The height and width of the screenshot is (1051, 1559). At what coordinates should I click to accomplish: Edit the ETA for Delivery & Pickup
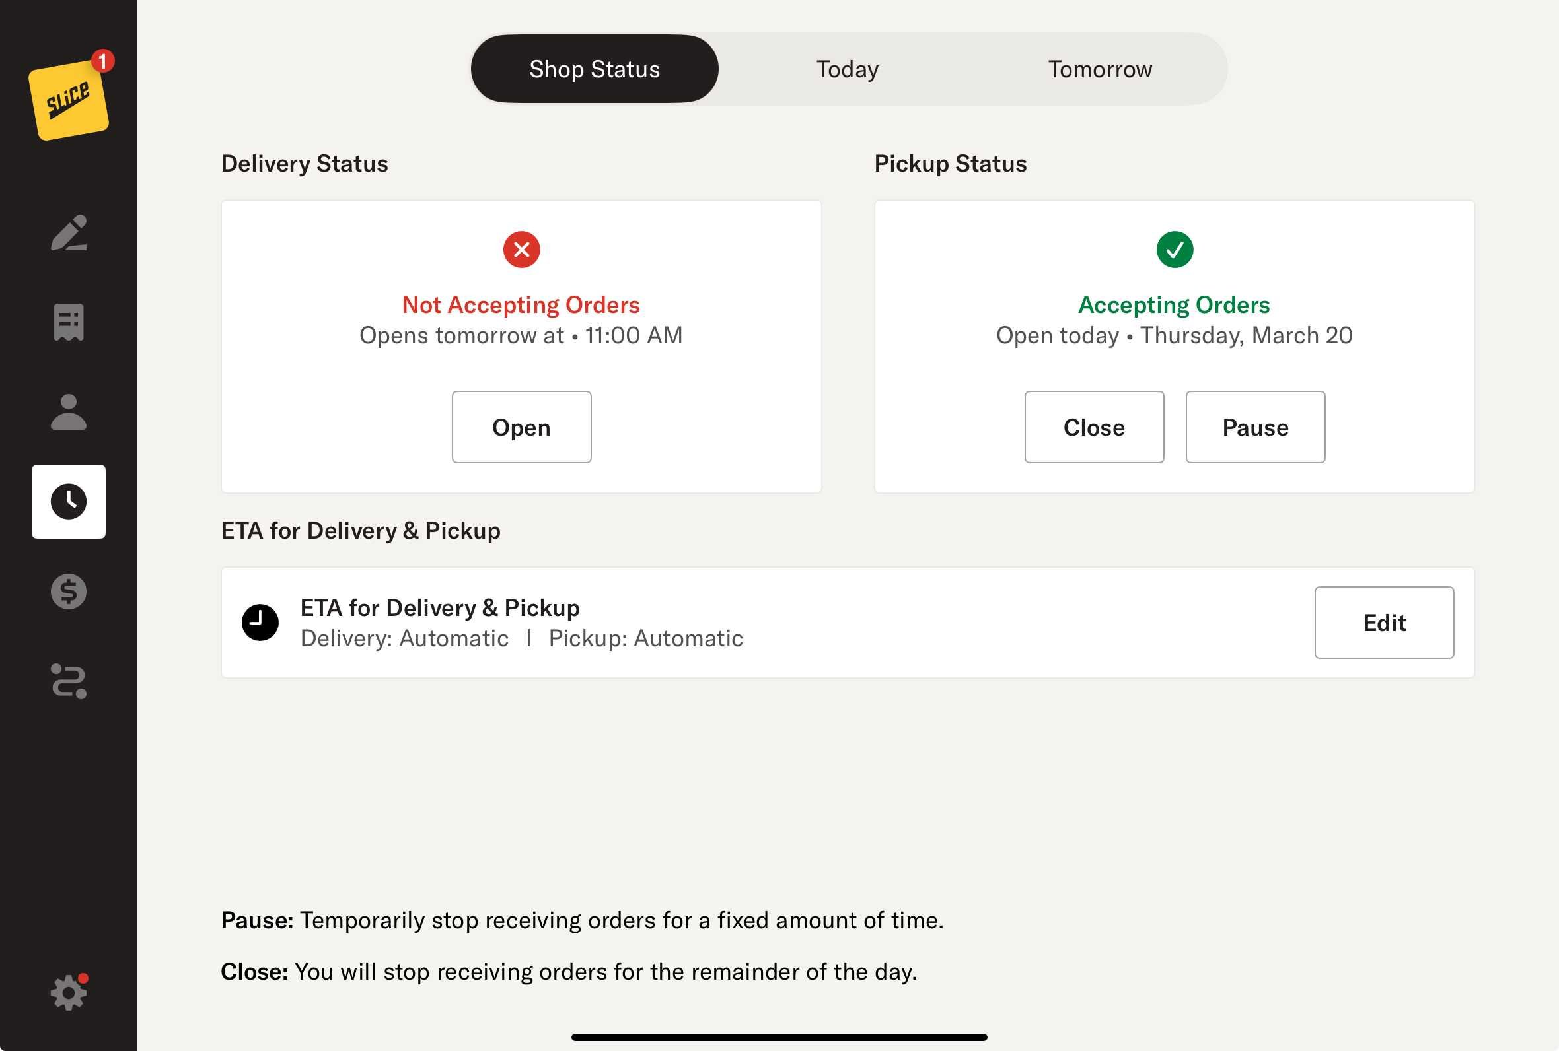[1384, 623]
